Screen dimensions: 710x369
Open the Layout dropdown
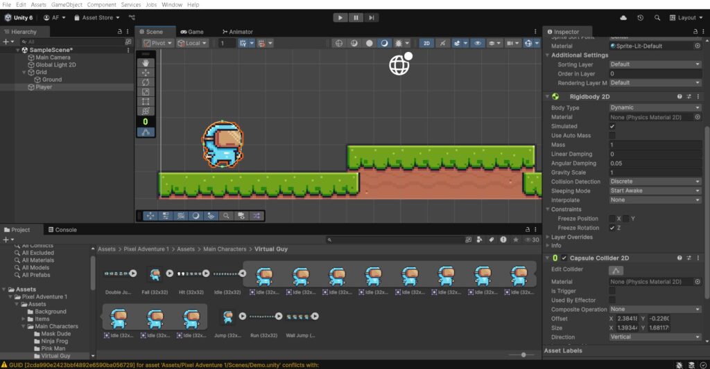[x=686, y=17]
